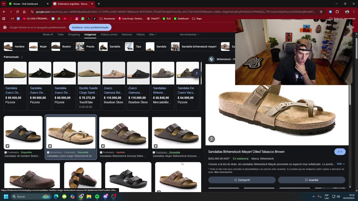This screenshot has height=201, width=358.
Task: Click the Guardar button
Action: pyautogui.click(x=312, y=180)
